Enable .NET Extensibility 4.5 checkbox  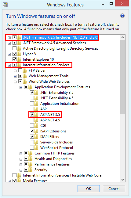click(x=32, y=98)
